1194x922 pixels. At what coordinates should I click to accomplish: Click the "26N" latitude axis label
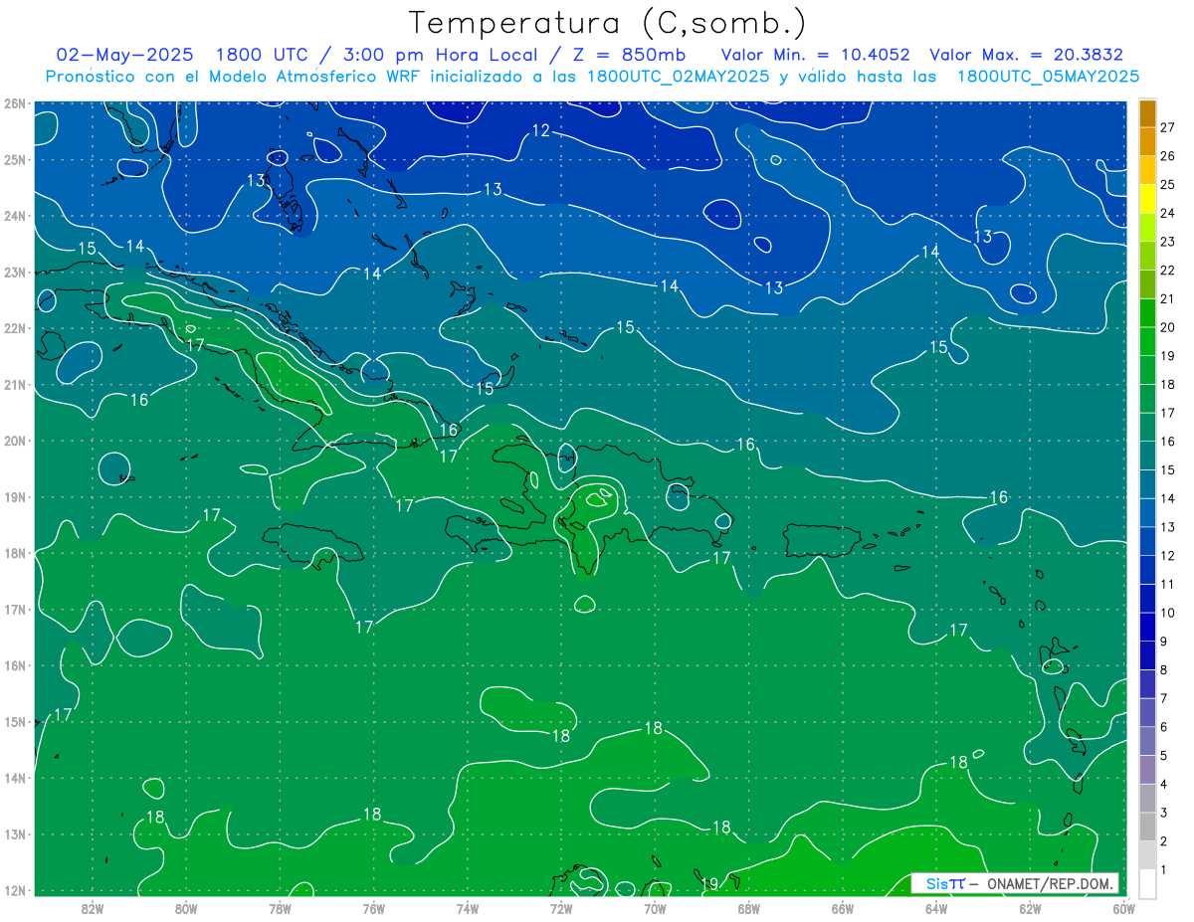15,103
